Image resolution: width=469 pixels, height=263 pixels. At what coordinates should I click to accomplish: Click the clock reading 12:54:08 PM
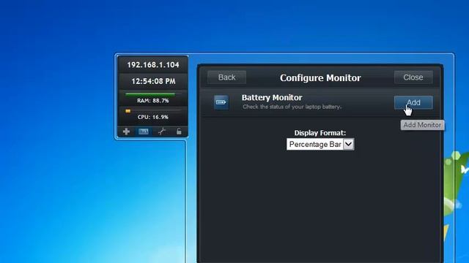click(x=153, y=81)
